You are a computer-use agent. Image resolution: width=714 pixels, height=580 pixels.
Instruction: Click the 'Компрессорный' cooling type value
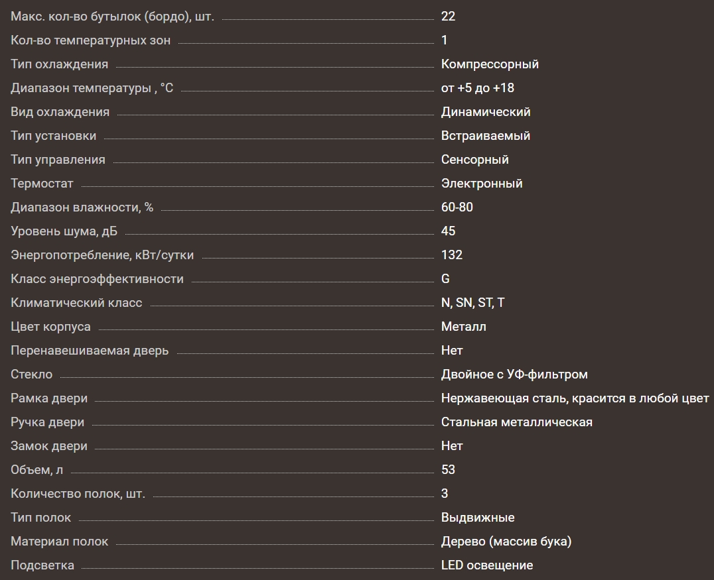click(490, 64)
